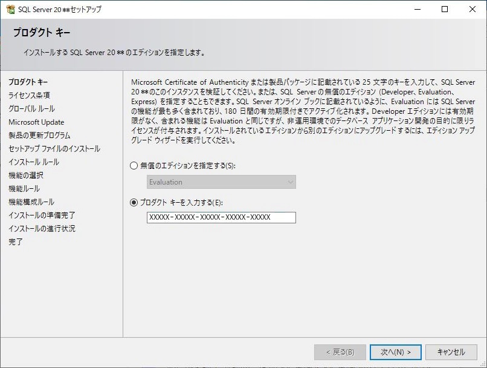
Task: Select 機能ルール step in sidebar
Action: (24, 188)
